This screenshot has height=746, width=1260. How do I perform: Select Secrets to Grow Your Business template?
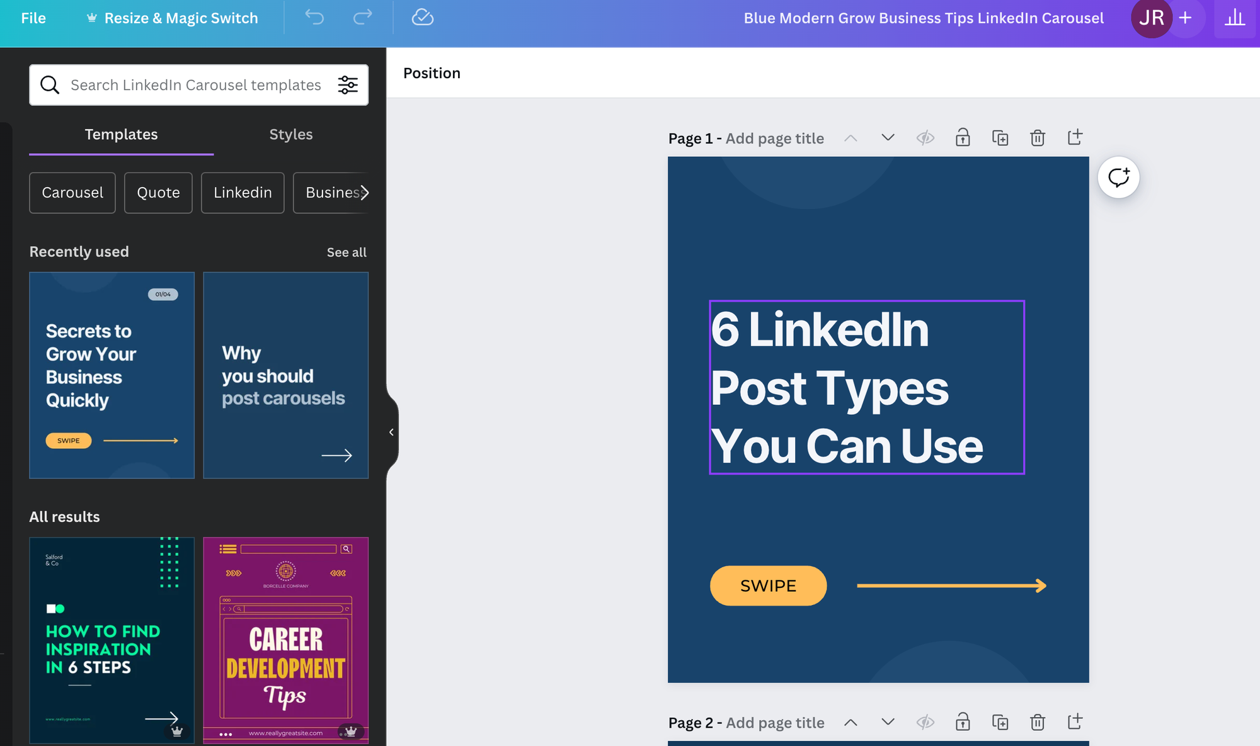click(112, 375)
